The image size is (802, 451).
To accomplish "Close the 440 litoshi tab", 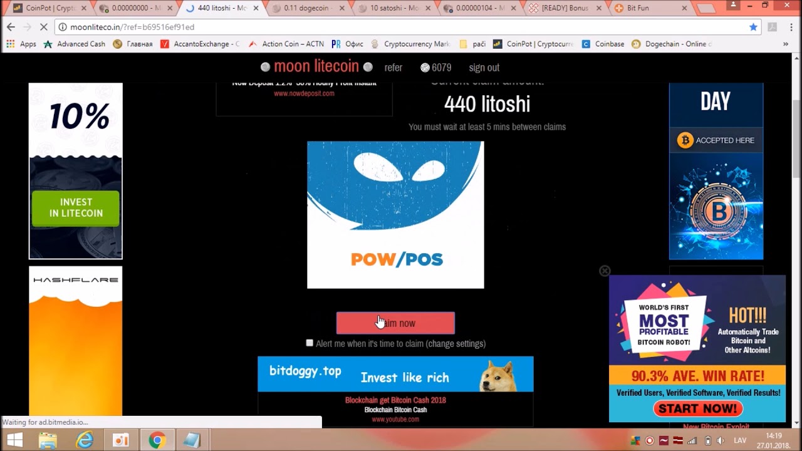I will [256, 8].
